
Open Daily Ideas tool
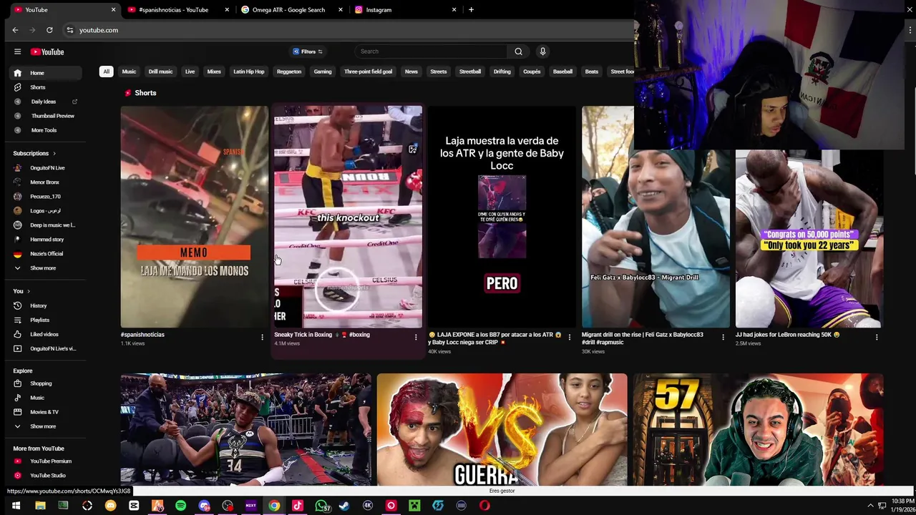click(x=46, y=102)
